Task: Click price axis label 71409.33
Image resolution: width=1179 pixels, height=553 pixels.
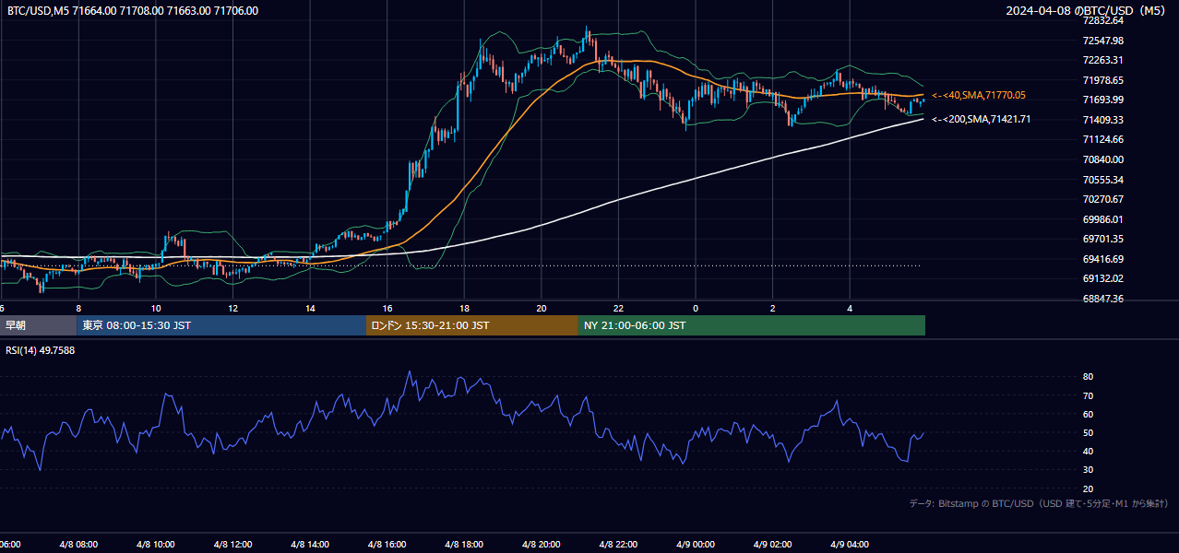Action: 1102,120
